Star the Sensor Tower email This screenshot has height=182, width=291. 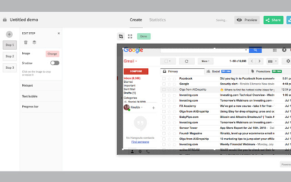click(169, 128)
